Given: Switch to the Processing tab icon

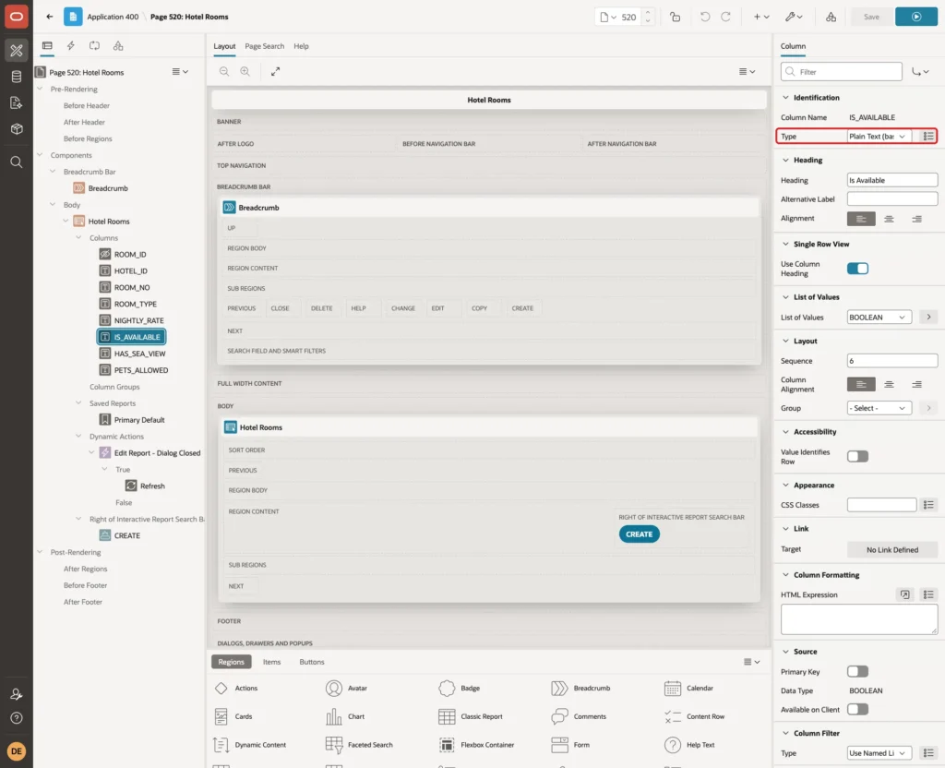Looking at the screenshot, I should point(94,46).
